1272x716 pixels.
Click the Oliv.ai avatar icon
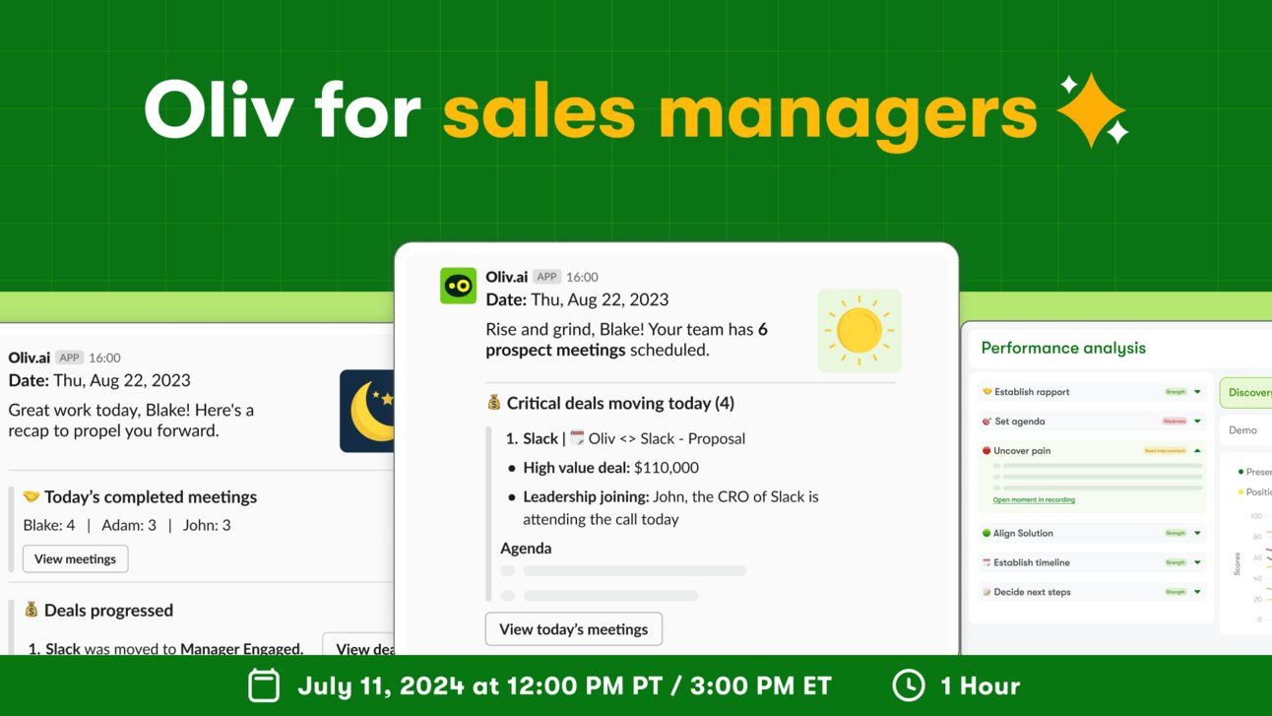[x=458, y=286]
